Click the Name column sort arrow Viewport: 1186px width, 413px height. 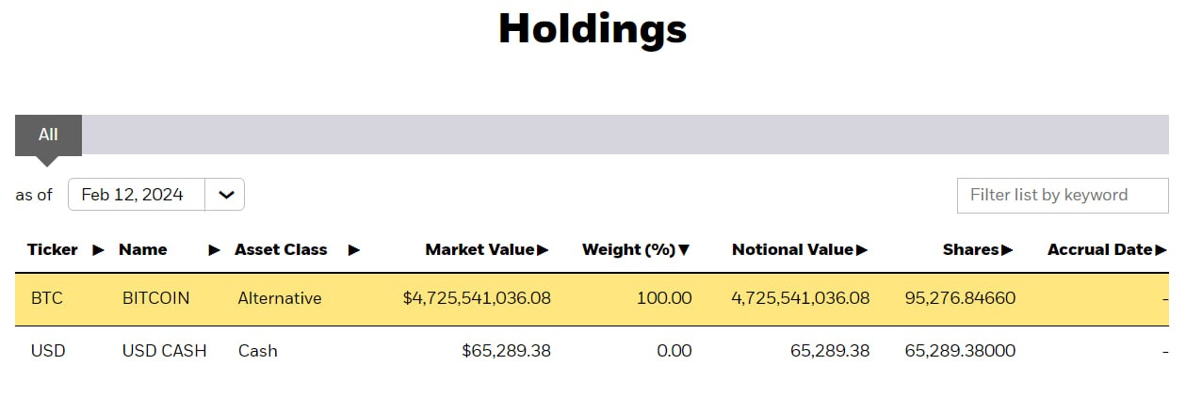215,250
